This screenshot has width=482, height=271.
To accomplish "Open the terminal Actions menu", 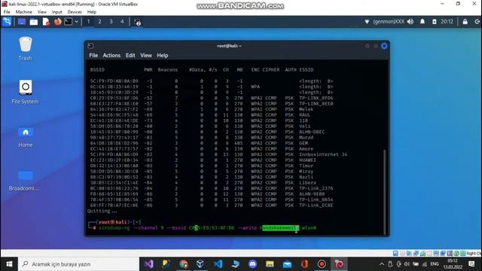I will pos(111,55).
